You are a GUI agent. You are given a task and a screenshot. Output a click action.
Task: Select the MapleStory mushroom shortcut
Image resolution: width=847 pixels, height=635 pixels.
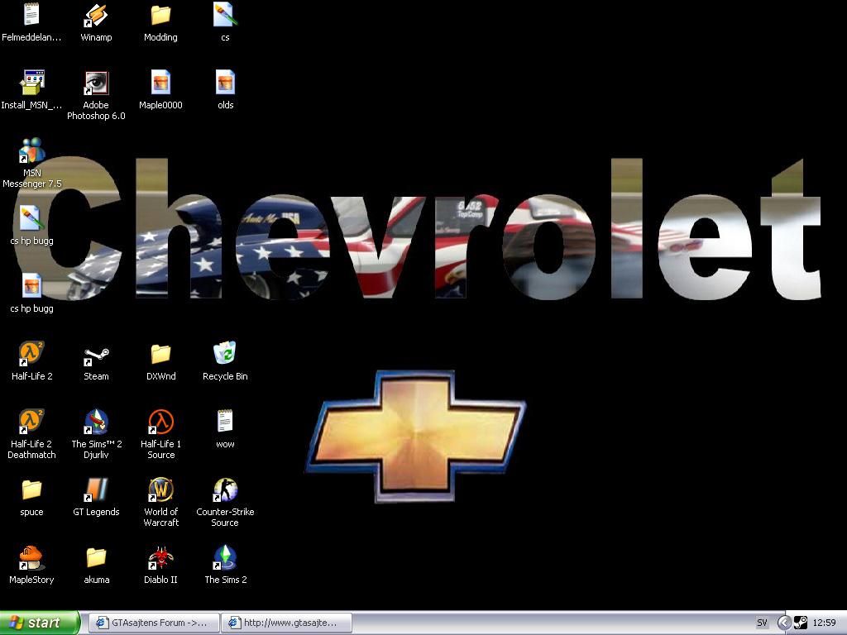tap(32, 557)
